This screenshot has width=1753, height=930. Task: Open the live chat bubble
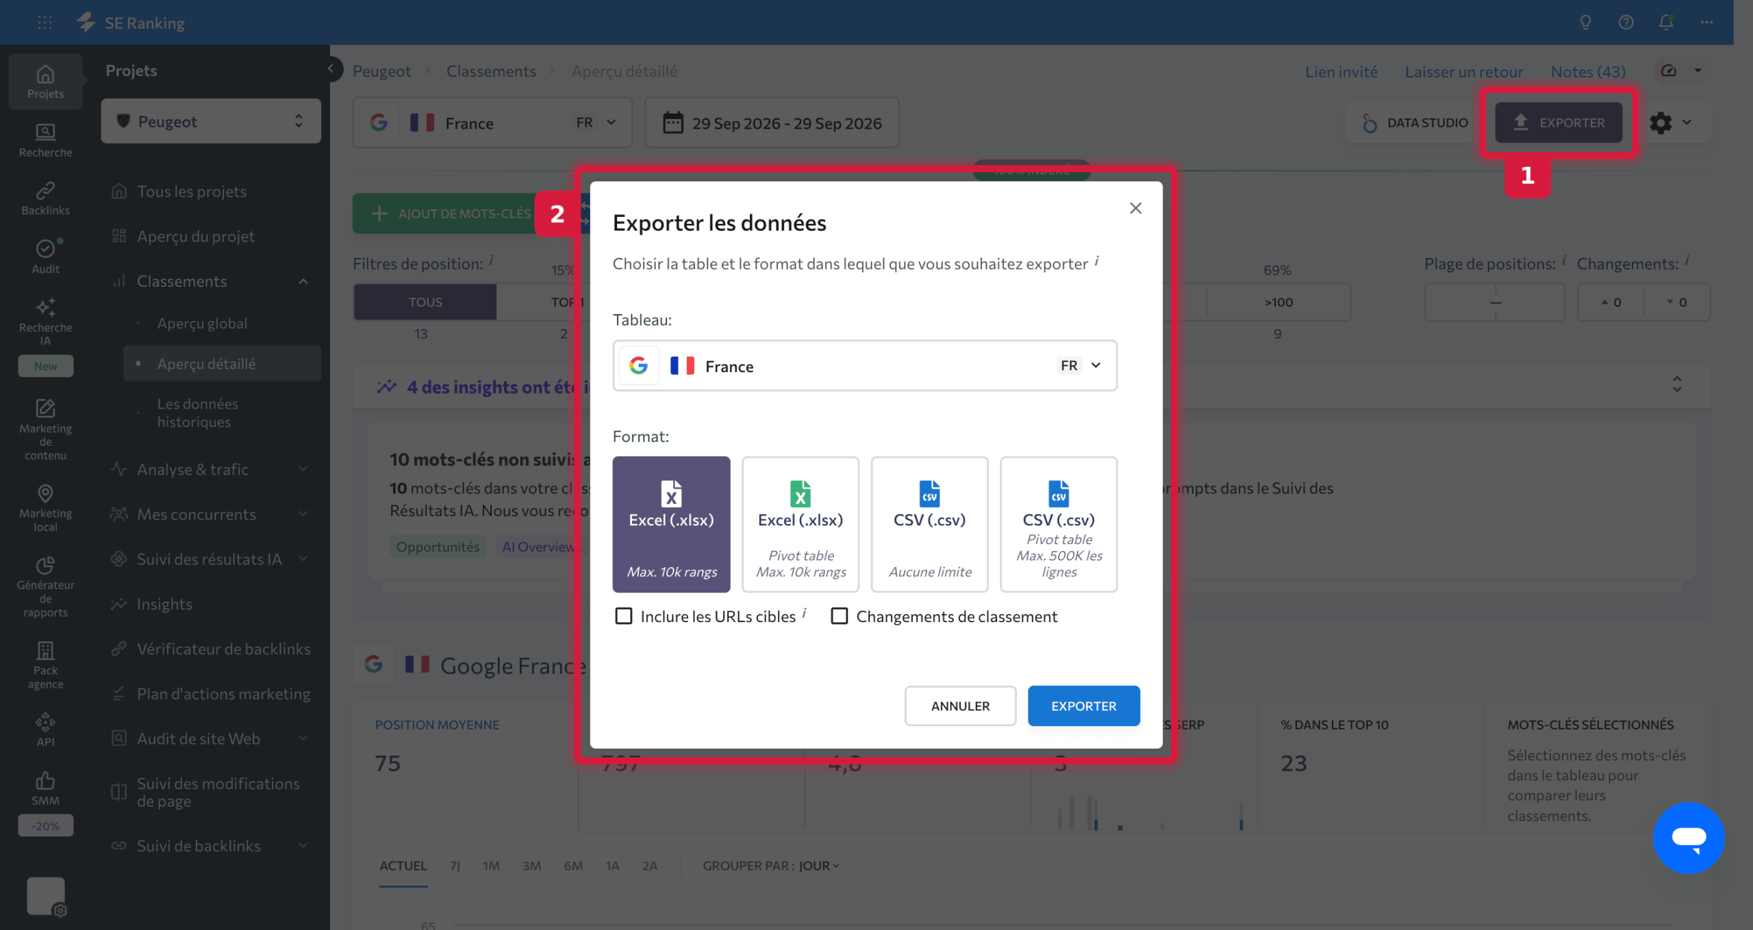[1689, 838]
